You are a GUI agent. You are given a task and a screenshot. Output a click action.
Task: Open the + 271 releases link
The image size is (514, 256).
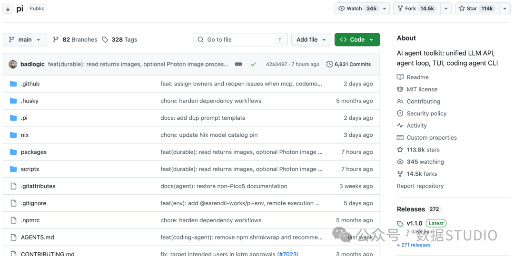(x=414, y=245)
